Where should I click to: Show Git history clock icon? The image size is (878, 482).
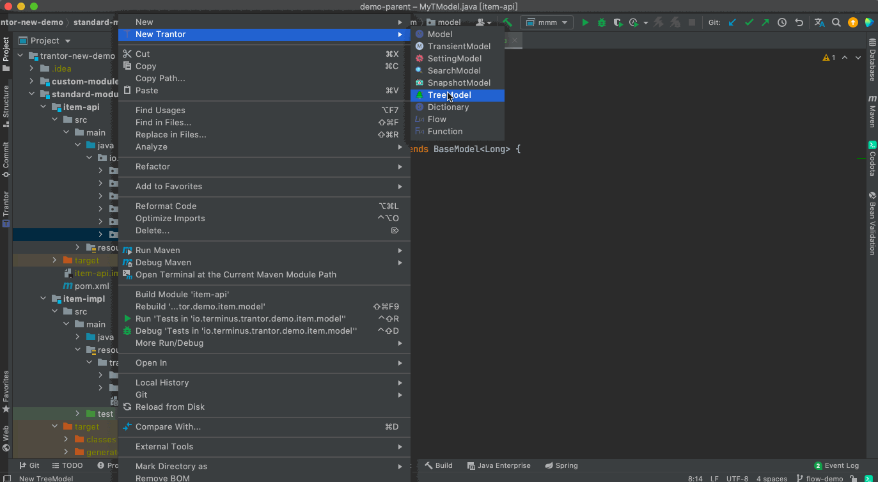(782, 22)
